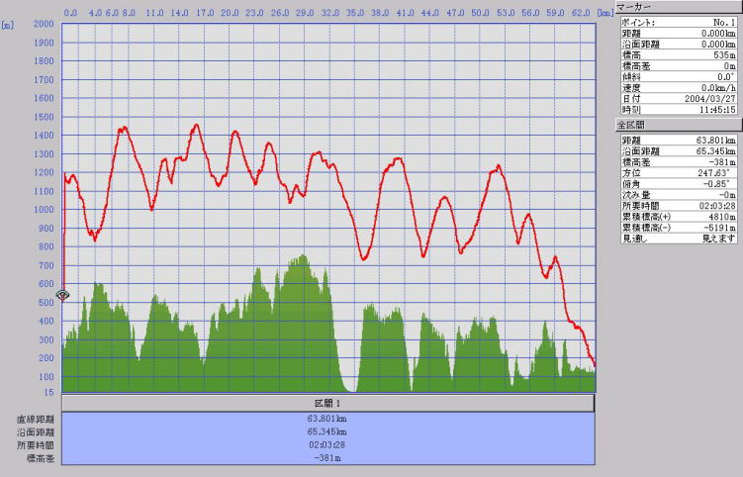Click the 2000 label on the elevation axis
The height and width of the screenshot is (477, 743).
[x=44, y=24]
